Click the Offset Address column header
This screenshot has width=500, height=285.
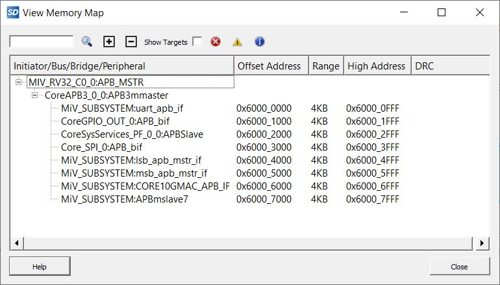(271, 66)
